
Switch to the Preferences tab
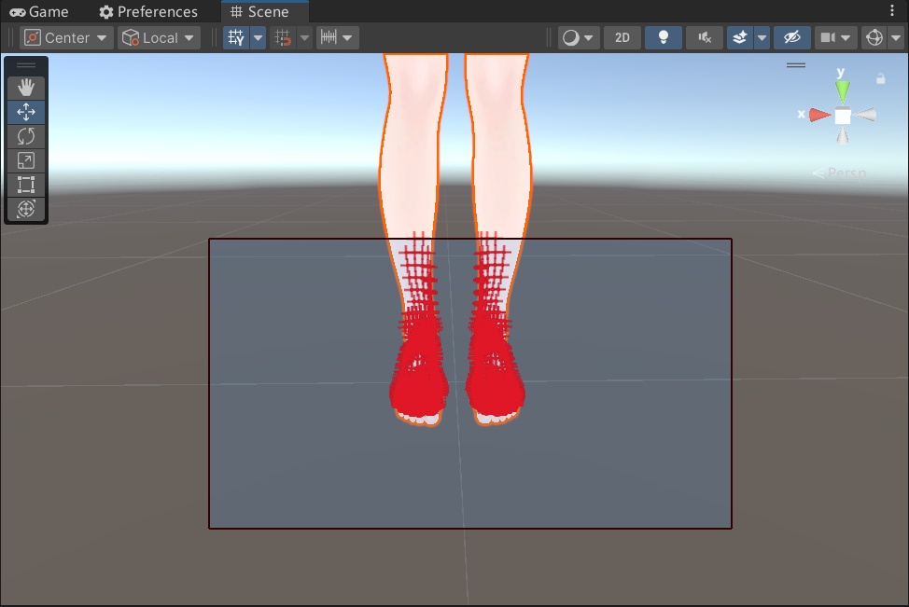pyautogui.click(x=148, y=11)
